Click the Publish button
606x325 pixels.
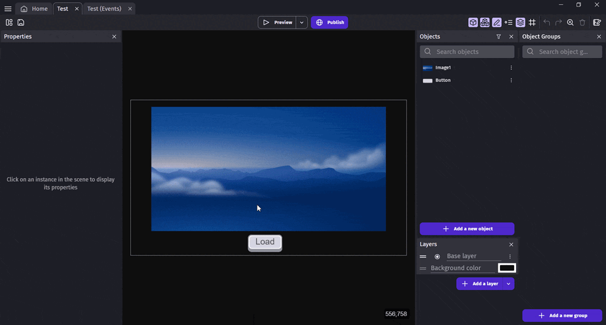(x=330, y=22)
